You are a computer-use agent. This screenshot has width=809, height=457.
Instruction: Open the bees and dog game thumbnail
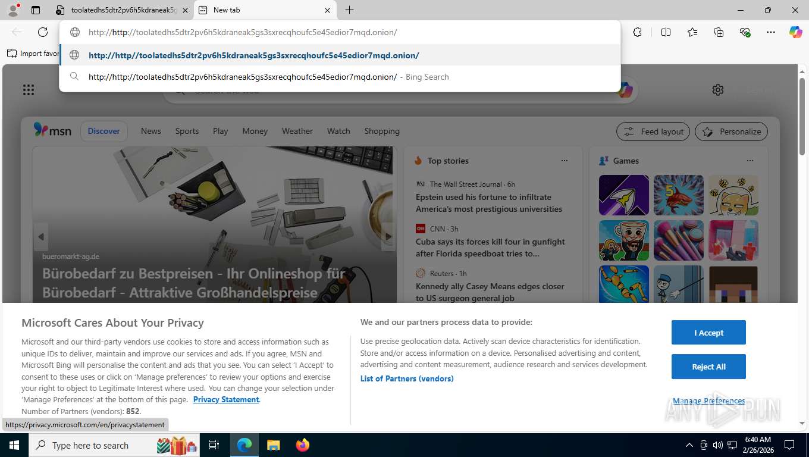coord(733,195)
